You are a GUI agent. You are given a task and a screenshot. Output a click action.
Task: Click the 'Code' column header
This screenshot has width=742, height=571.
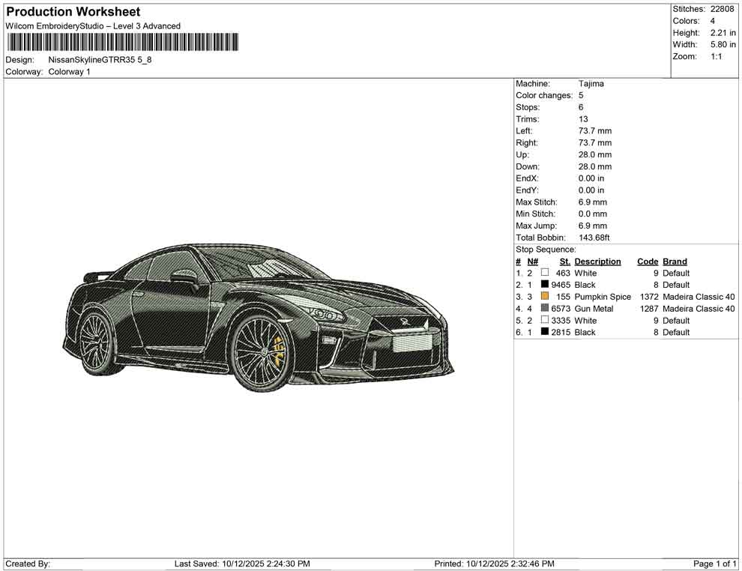tap(648, 262)
